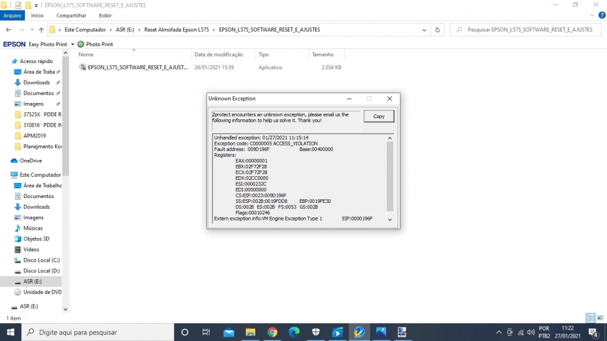The width and height of the screenshot is (607, 341).
Task: Open pinned Documentos in quick access
Action: (x=38, y=93)
